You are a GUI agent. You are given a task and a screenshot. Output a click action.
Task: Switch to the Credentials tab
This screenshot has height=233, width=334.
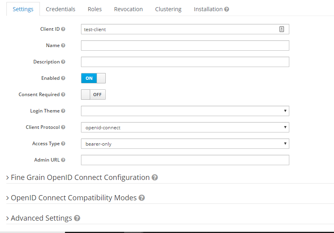(60, 9)
